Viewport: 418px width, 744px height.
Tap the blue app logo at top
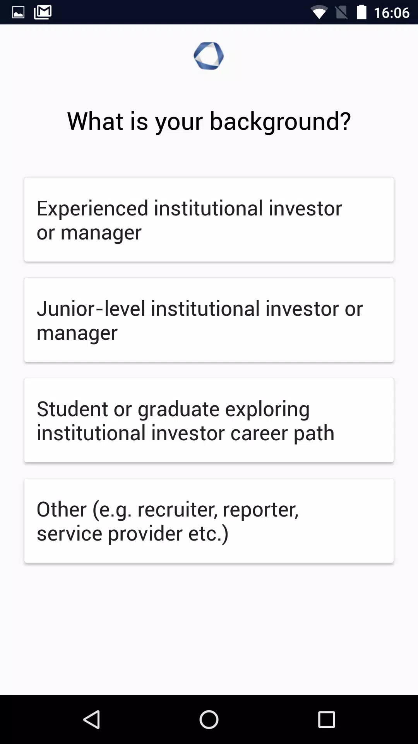[x=209, y=56]
